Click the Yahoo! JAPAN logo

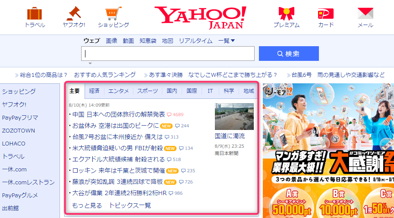(x=201, y=17)
